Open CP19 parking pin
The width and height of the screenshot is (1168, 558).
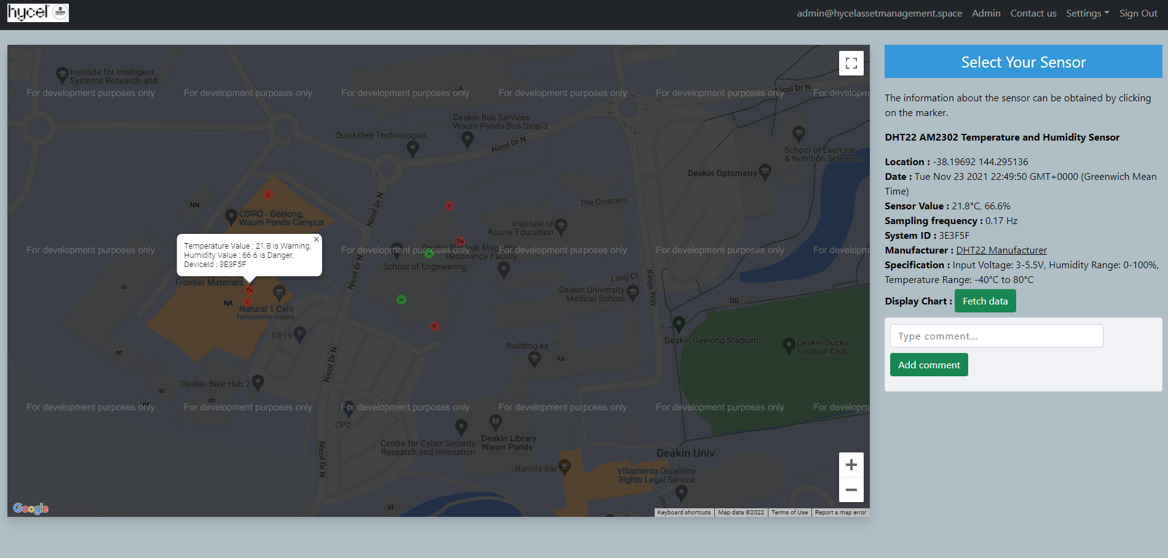pos(299,335)
